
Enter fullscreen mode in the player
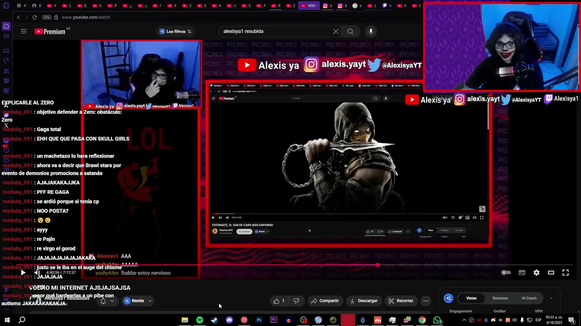[566, 273]
